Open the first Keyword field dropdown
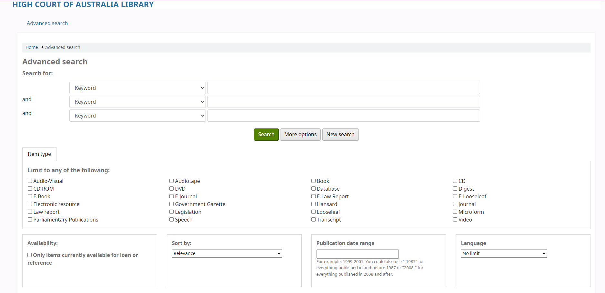Viewport: 605px width, 293px height. [137, 88]
